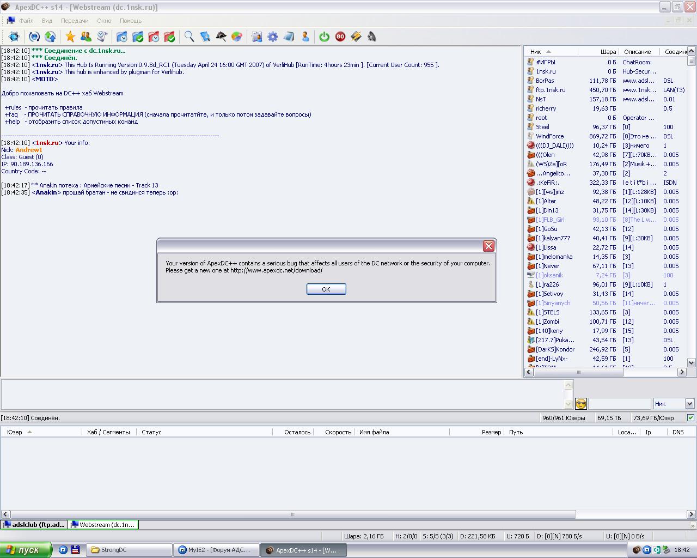Switch to MyIE2 taskbar button
This screenshot has width=697, height=558.
pyautogui.click(x=216, y=550)
